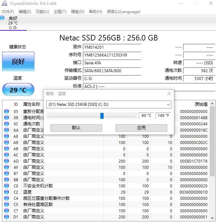
Task: Click the serial number field YMB1256KA2112503V9
Action: coord(112,55)
